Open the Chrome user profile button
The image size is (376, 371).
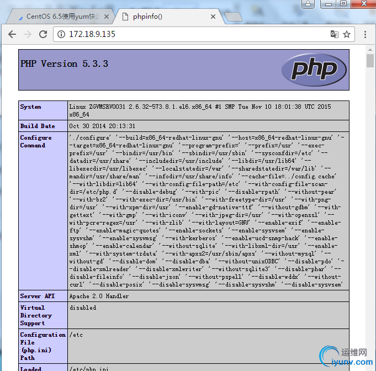[308, 4]
